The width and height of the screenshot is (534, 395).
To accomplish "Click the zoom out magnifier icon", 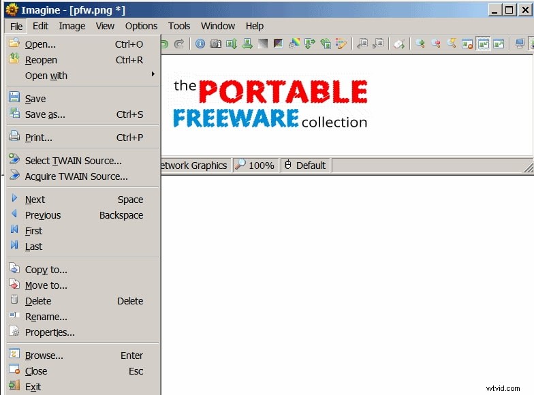I will pos(436,44).
